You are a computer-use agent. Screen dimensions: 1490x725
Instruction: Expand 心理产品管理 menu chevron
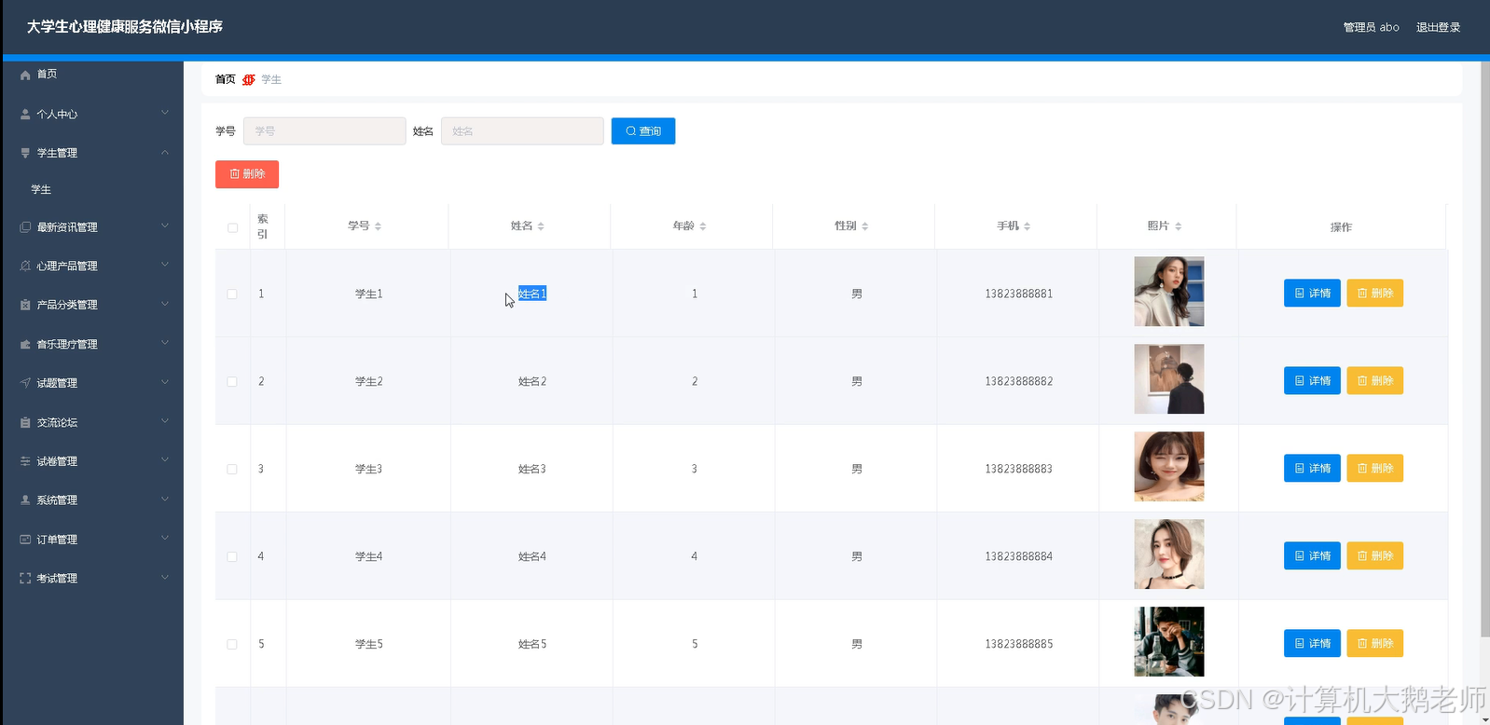165,265
